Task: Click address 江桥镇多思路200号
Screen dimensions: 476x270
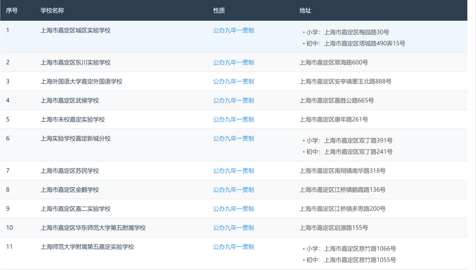Action: pyautogui.click(x=342, y=209)
